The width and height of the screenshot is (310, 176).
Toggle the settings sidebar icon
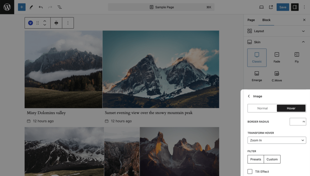[x=295, y=7]
